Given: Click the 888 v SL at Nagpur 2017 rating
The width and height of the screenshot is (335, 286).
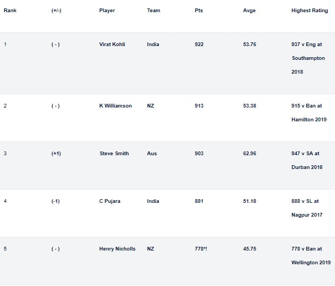Looking at the screenshot, I should click(x=307, y=208).
